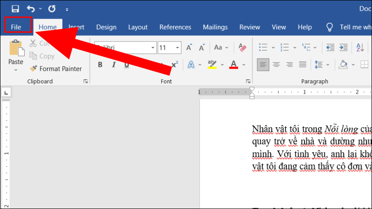Click the Copy button
Image resolution: width=372 pixels, height=209 pixels.
pyautogui.click(x=42, y=56)
